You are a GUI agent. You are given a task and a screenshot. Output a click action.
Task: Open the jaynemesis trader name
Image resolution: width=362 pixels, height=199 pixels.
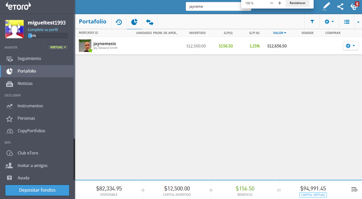105,44
